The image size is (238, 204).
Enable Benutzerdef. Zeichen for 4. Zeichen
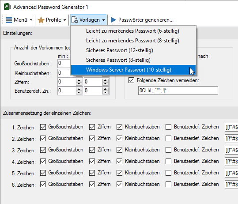pos(169,161)
